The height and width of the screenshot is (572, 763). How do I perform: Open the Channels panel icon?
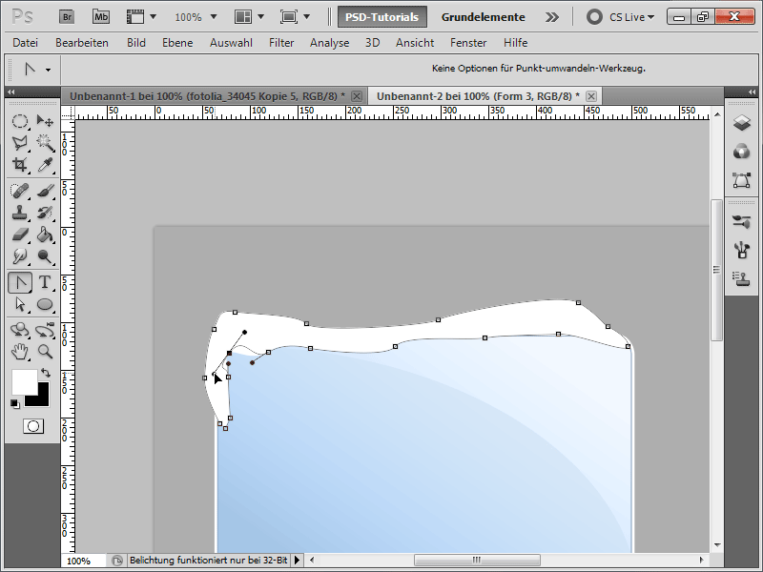pyautogui.click(x=742, y=152)
